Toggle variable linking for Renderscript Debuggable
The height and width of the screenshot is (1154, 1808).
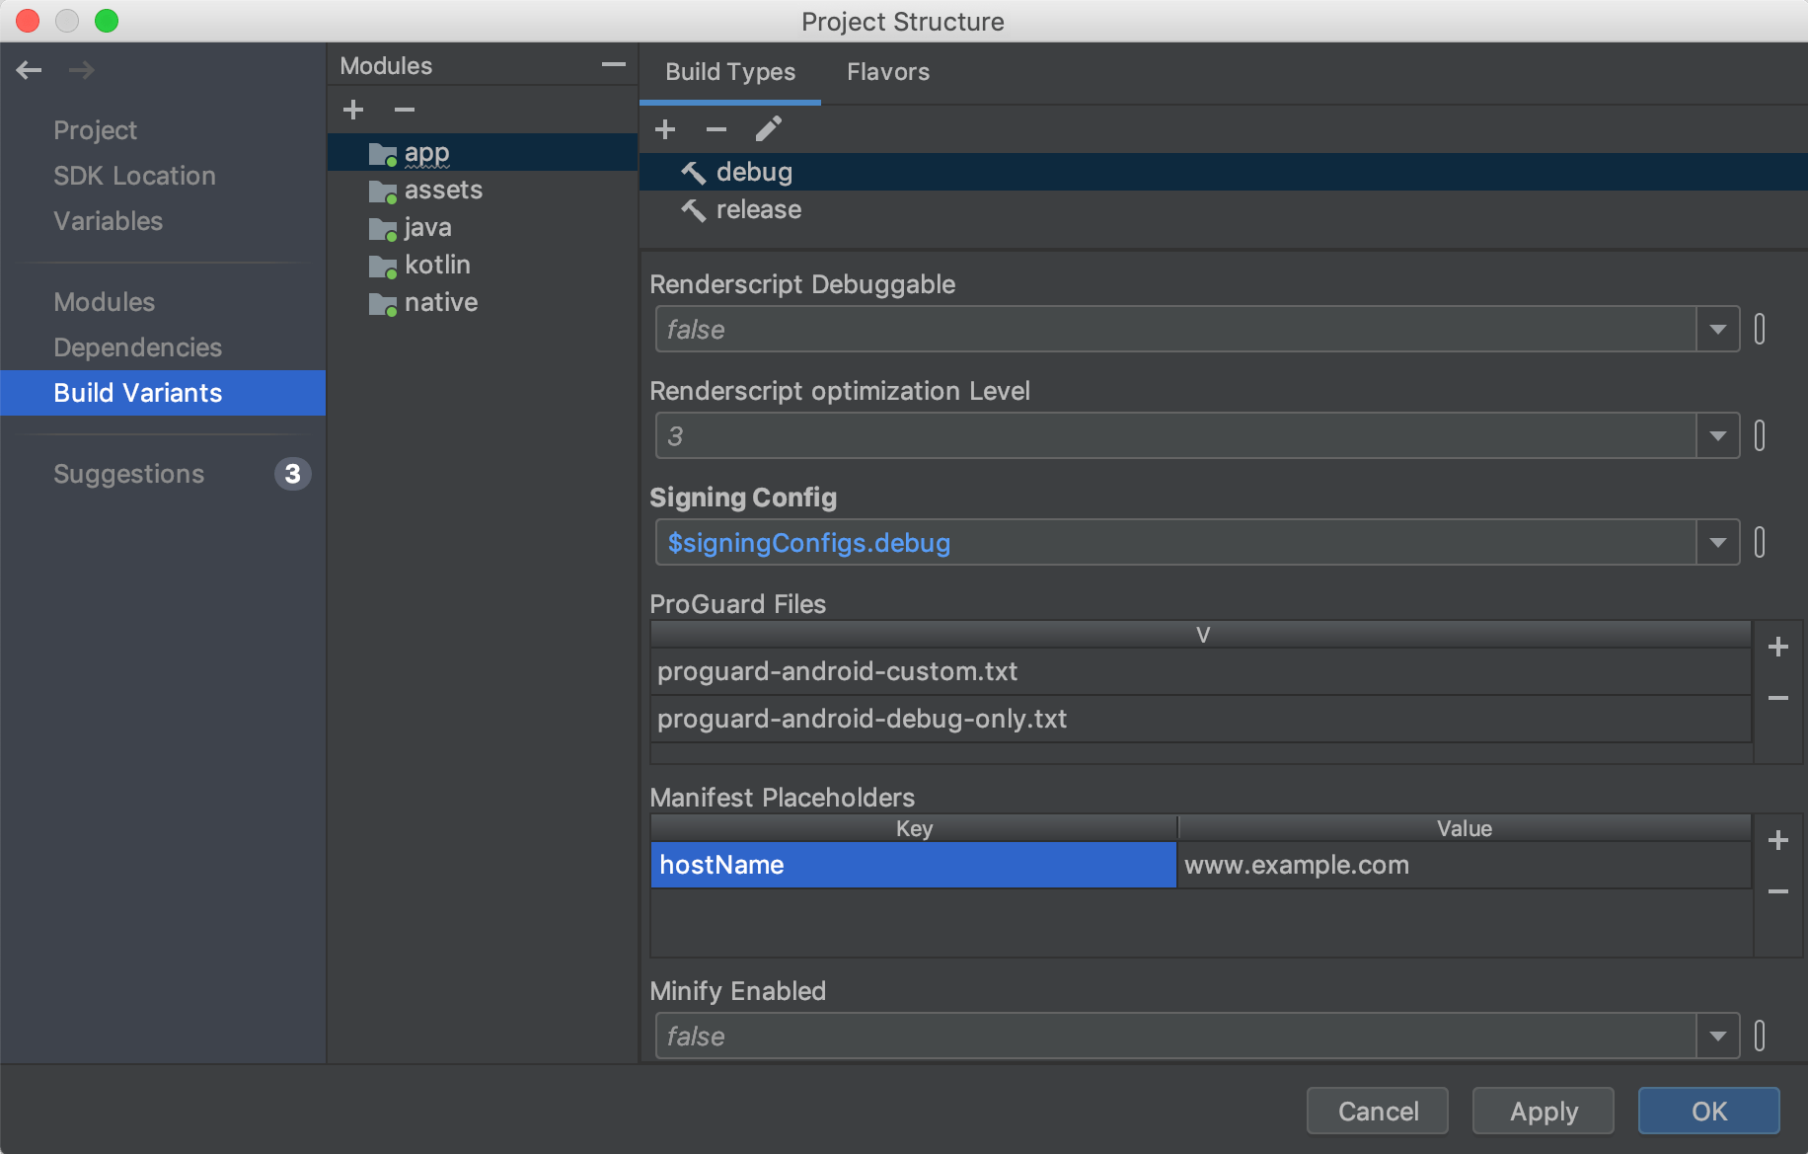1760,329
